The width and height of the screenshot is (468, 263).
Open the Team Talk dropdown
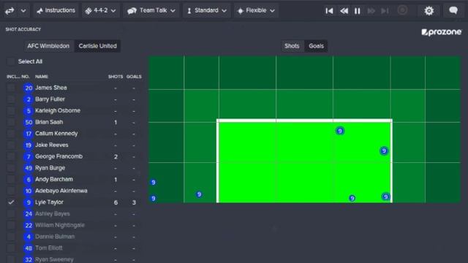[151, 10]
